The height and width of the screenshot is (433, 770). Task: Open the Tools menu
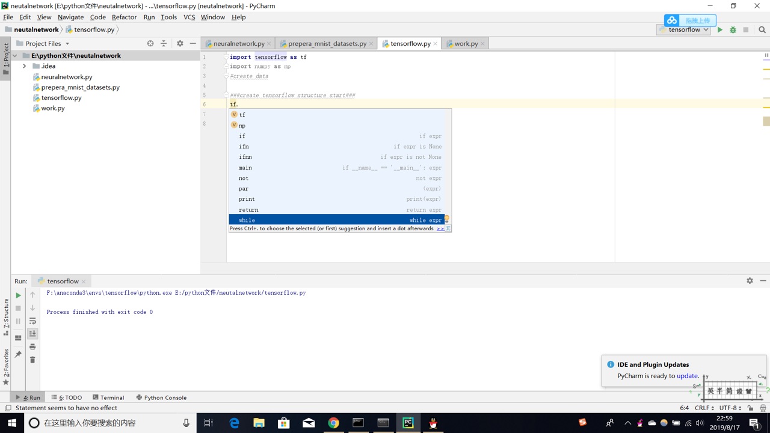[x=168, y=17]
